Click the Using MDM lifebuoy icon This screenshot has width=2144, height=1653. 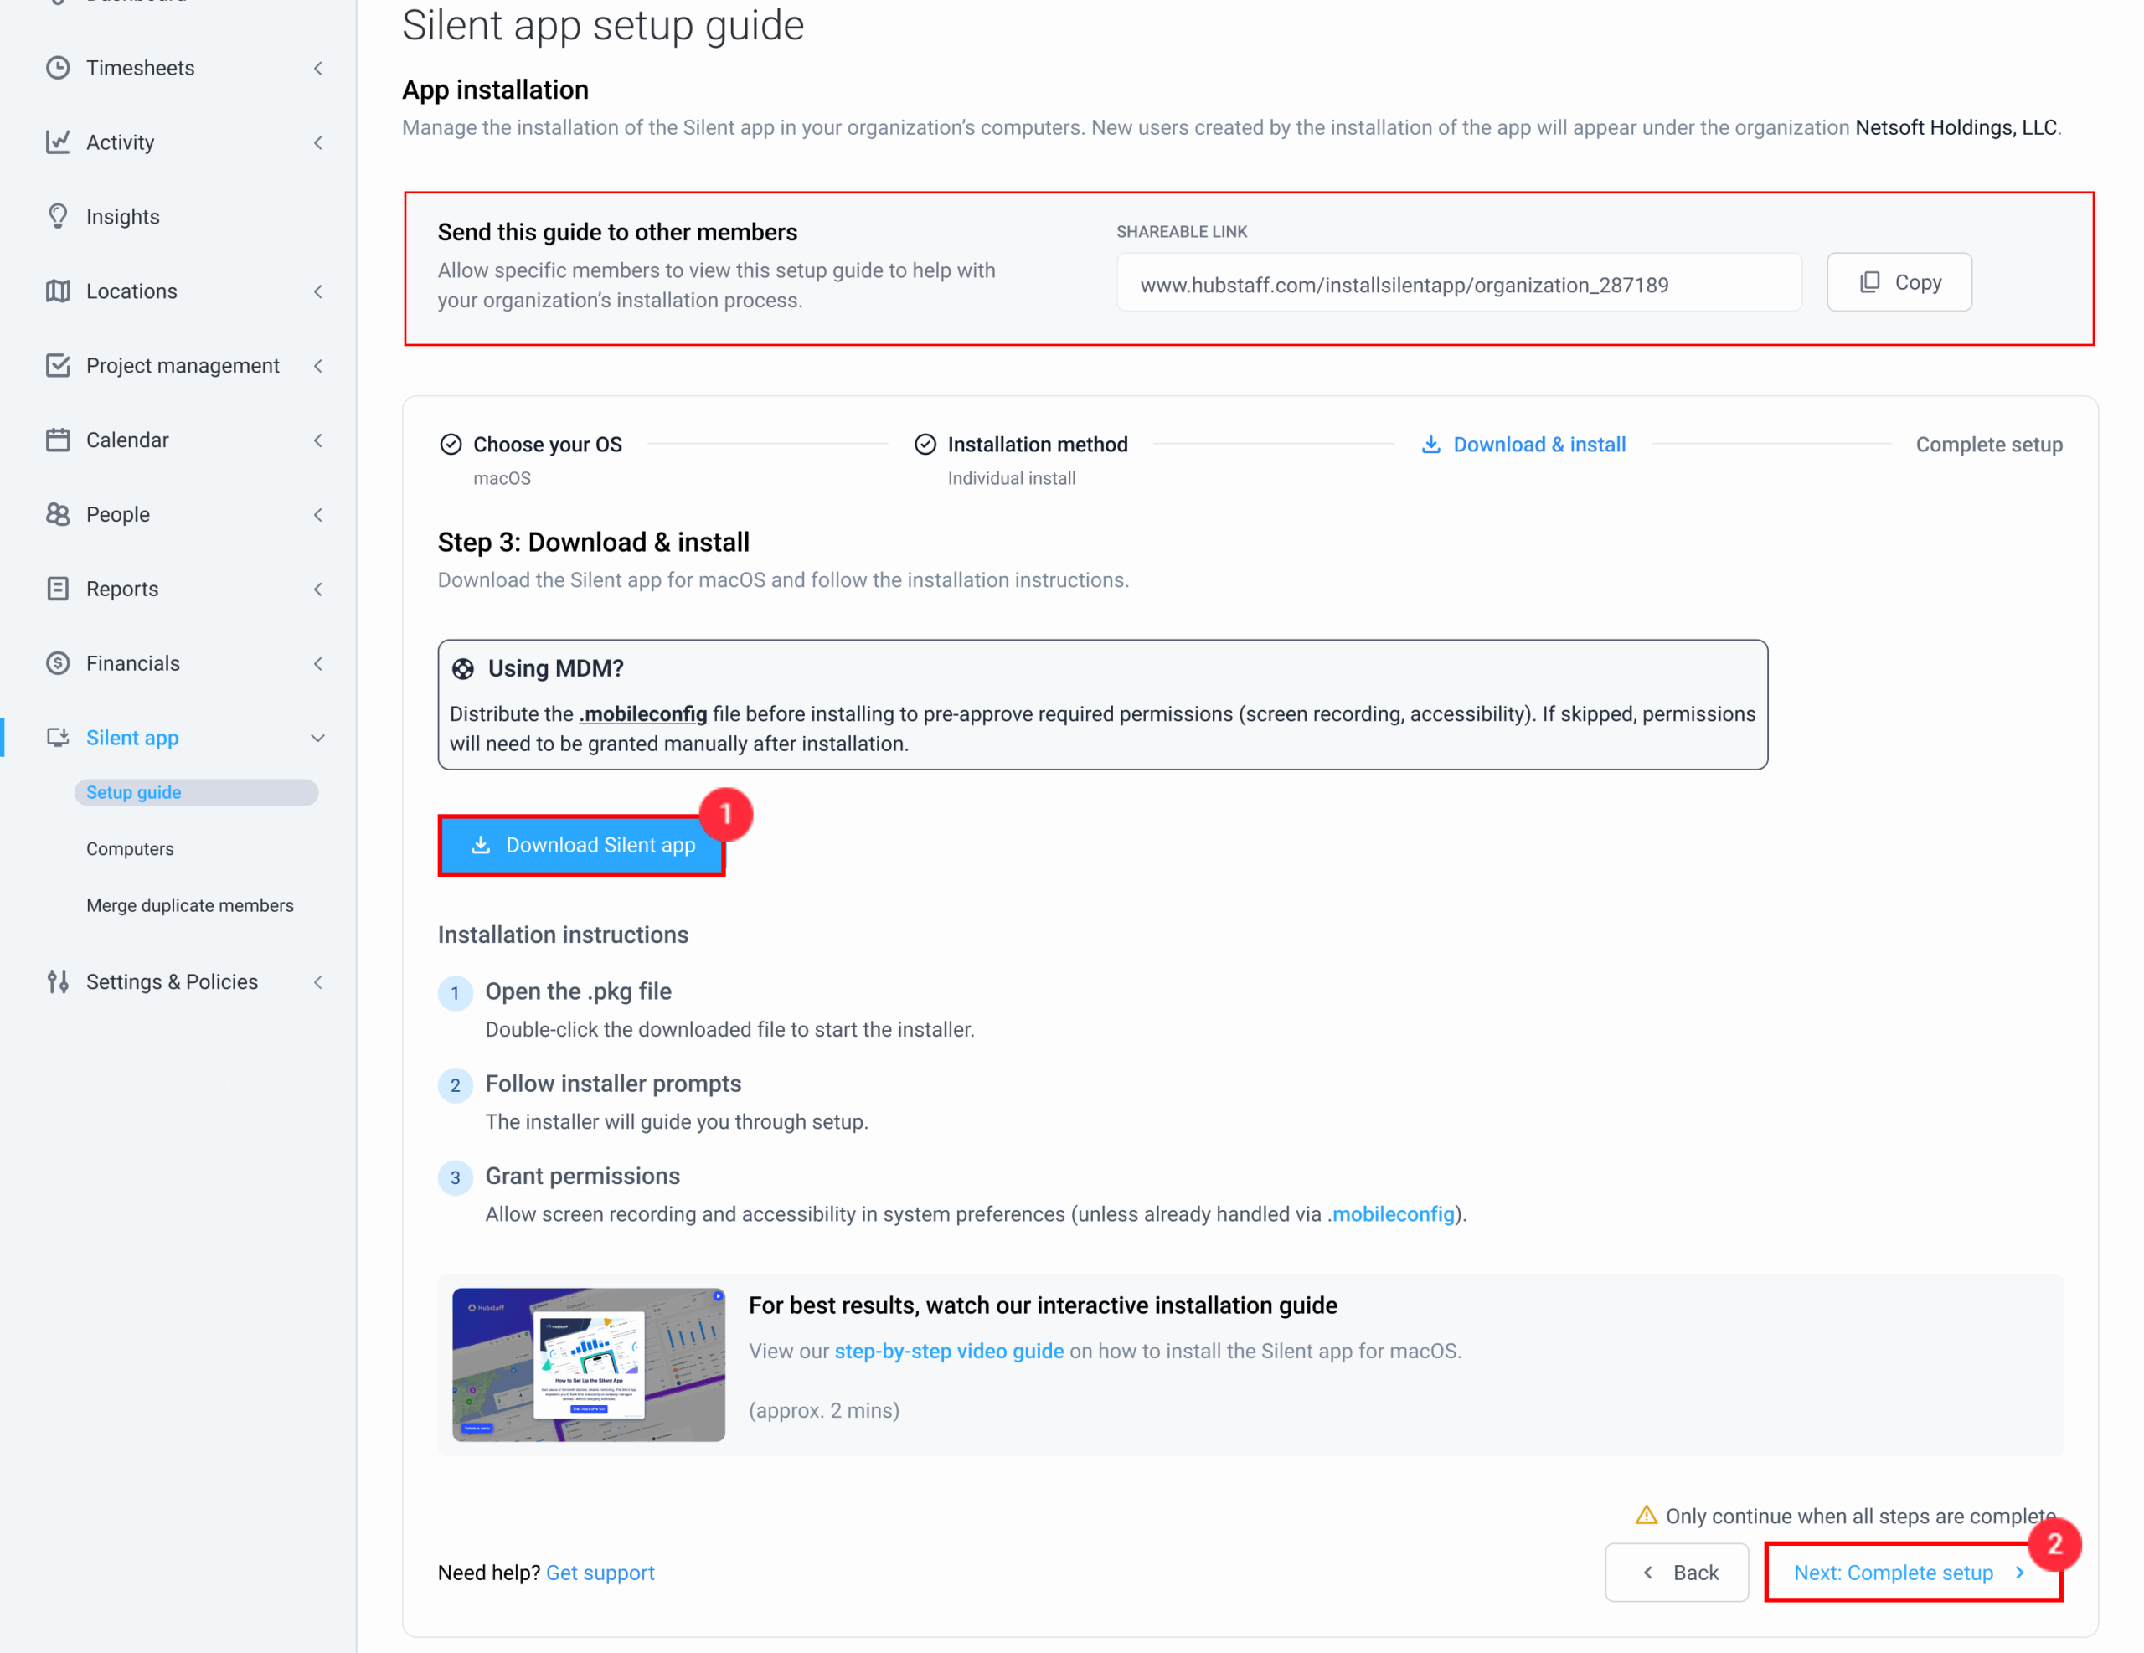(462, 669)
